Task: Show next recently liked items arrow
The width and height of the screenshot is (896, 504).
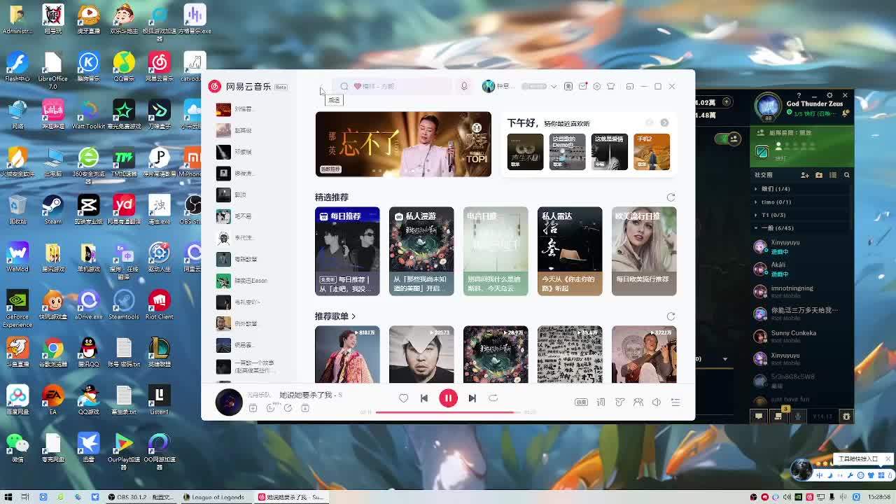Action: pyautogui.click(x=664, y=123)
